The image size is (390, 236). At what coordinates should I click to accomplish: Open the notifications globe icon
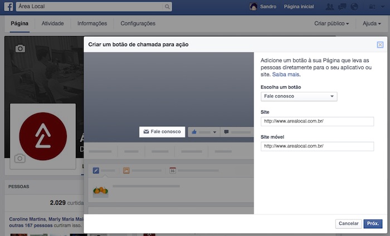pos(354,7)
